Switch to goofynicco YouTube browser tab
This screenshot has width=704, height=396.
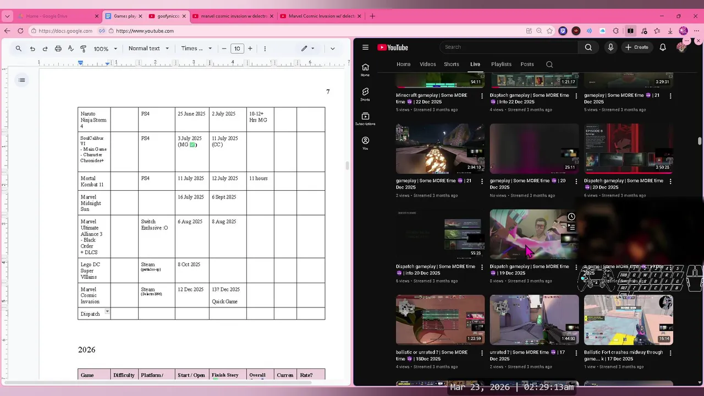click(167, 16)
